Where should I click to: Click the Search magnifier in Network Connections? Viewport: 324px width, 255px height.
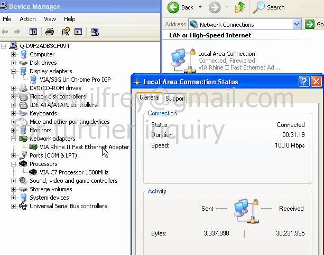pos(258,7)
